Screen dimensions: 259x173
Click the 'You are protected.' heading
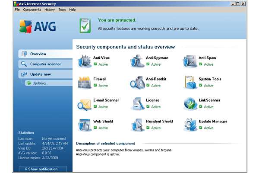click(117, 20)
